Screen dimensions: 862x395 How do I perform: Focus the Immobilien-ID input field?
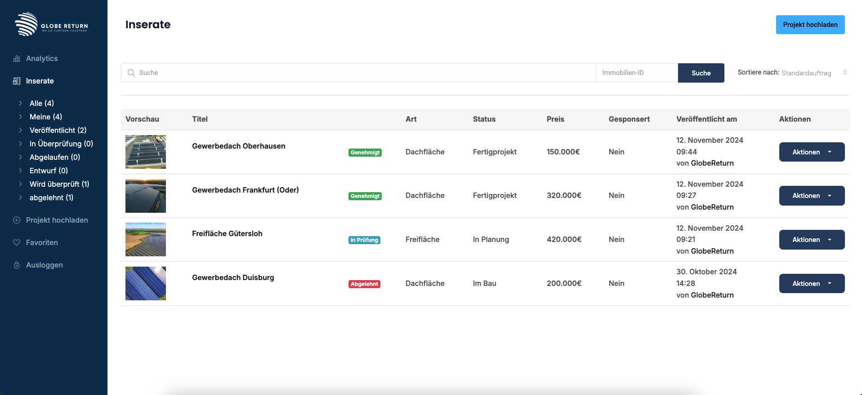point(637,73)
